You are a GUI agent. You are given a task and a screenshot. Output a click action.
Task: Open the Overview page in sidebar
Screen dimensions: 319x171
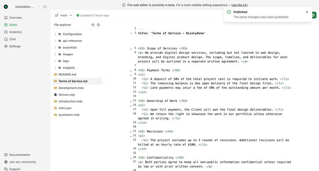16,18
